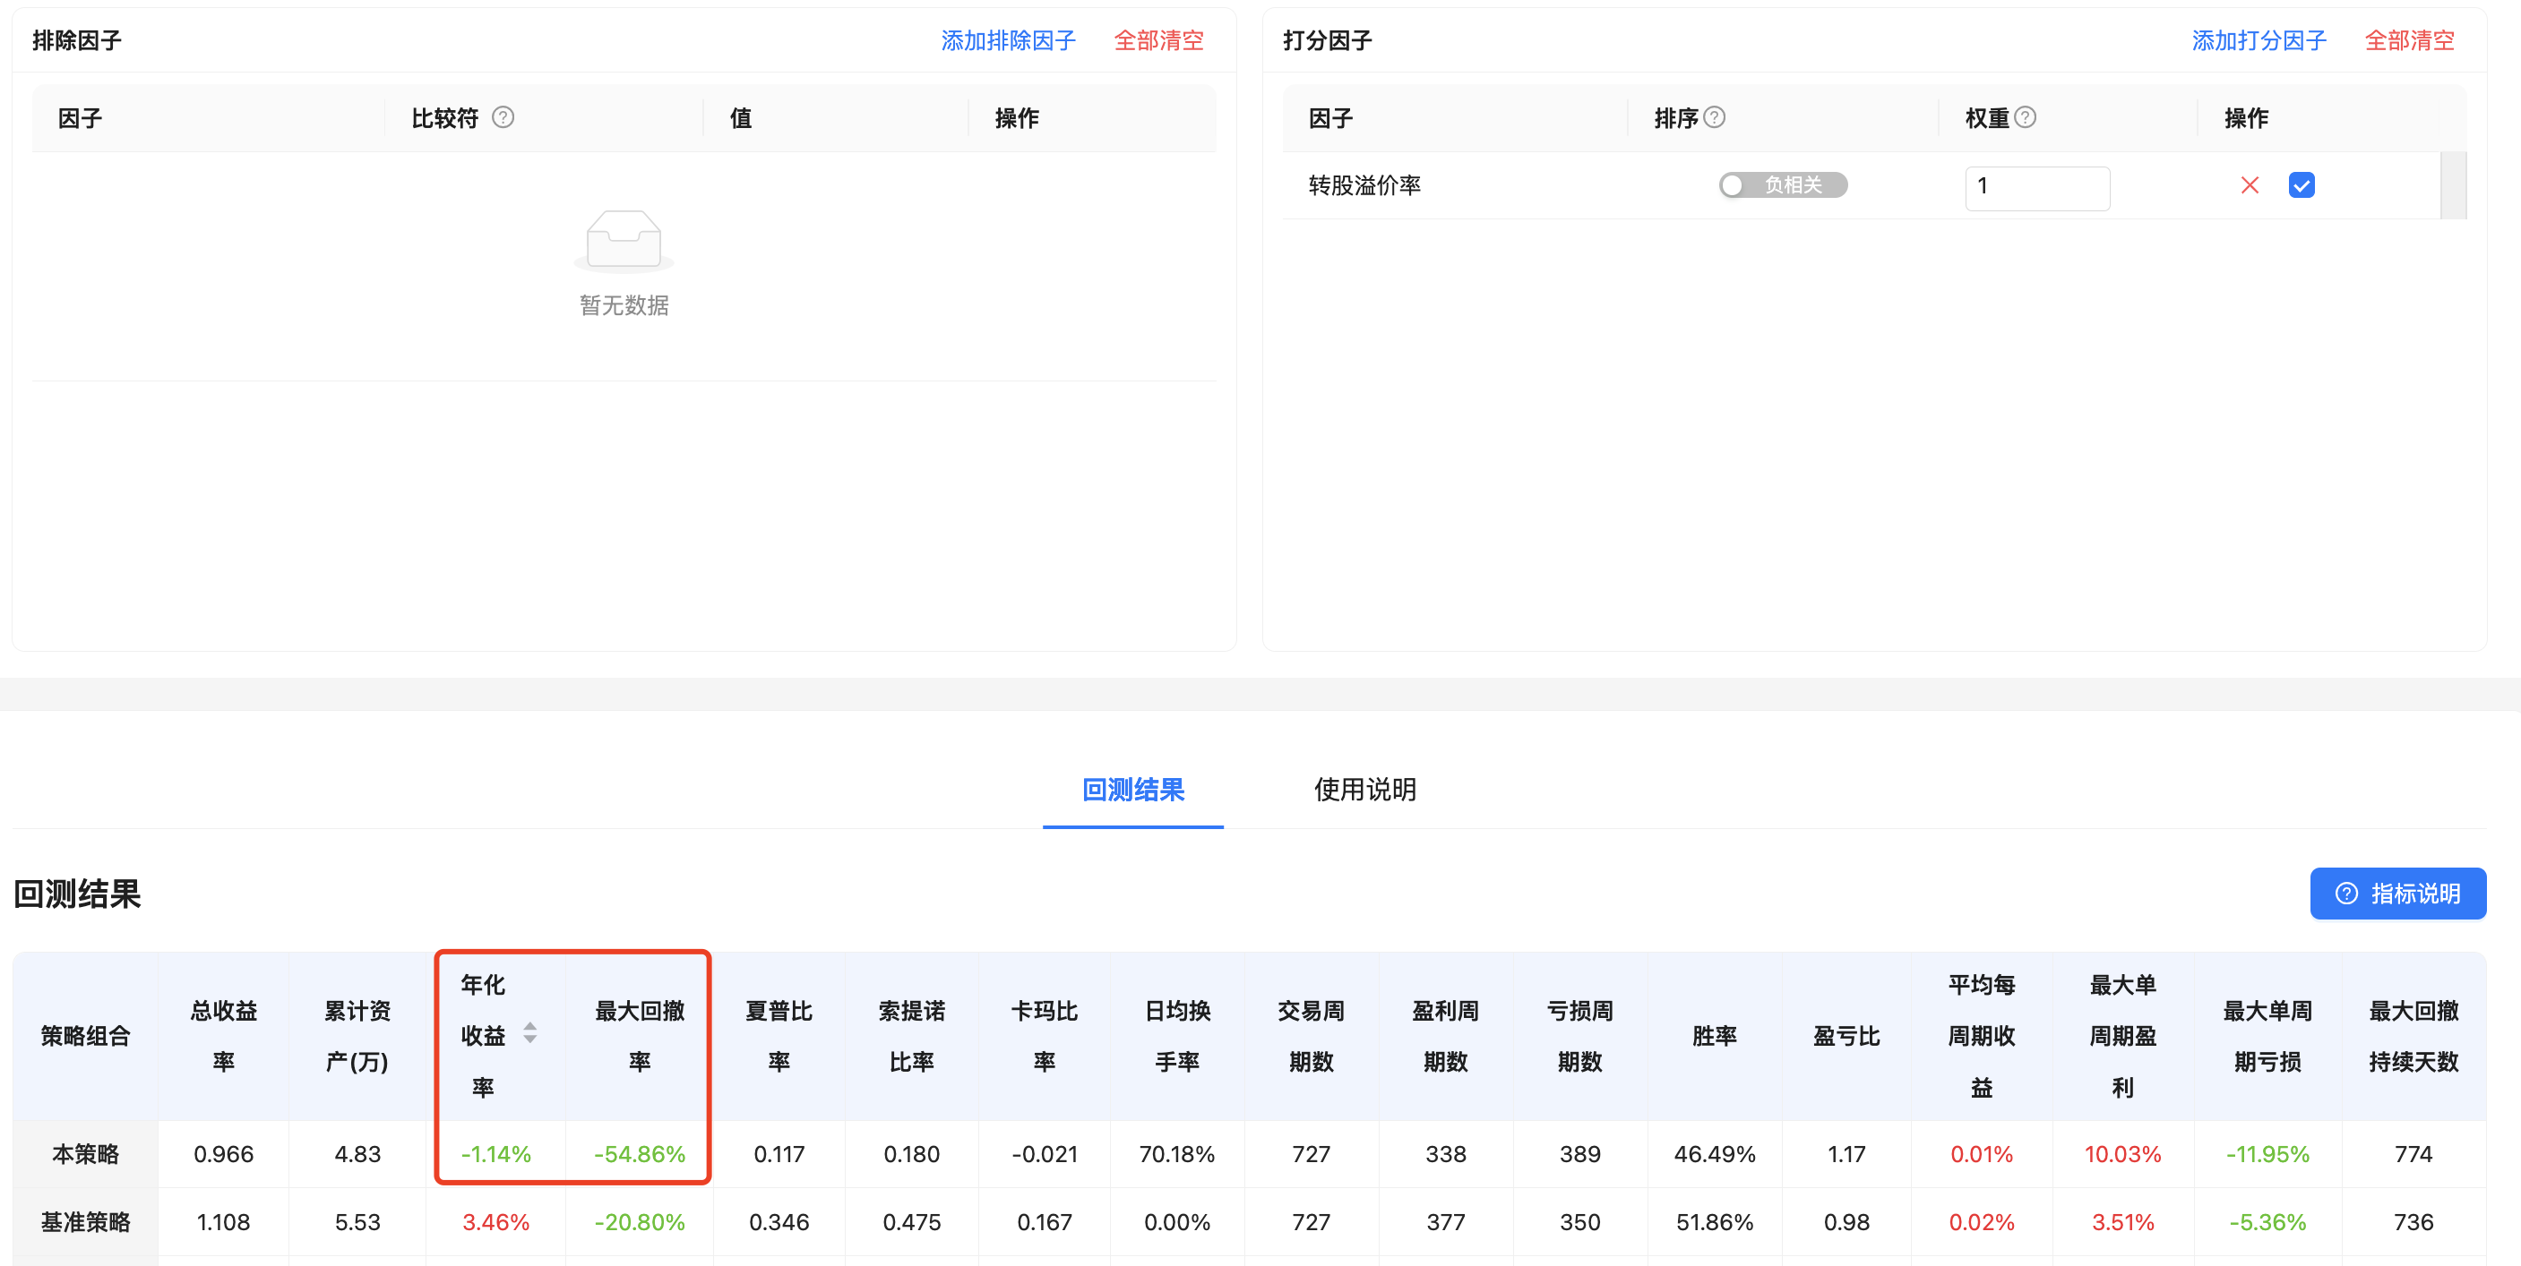Screen dimensions: 2521x1266
Task: Click 添加打分因子 link
Action: tap(2258, 41)
